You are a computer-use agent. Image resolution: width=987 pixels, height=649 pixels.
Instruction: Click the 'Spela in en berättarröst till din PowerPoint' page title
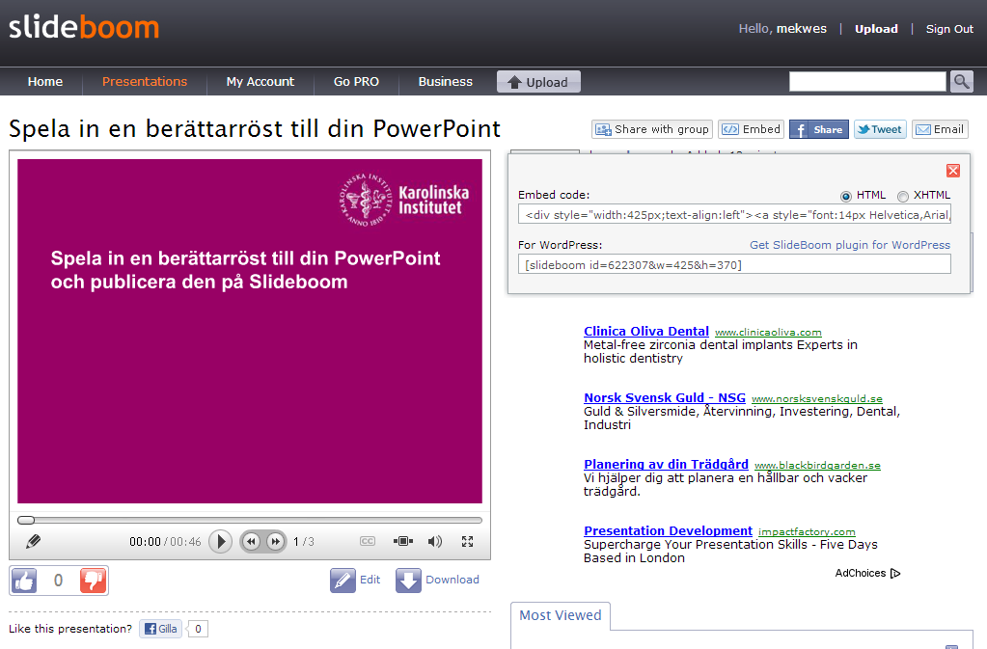(x=255, y=129)
